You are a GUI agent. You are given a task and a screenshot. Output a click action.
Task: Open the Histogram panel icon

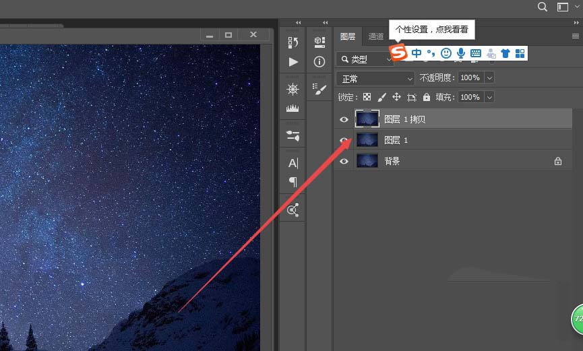click(x=293, y=108)
